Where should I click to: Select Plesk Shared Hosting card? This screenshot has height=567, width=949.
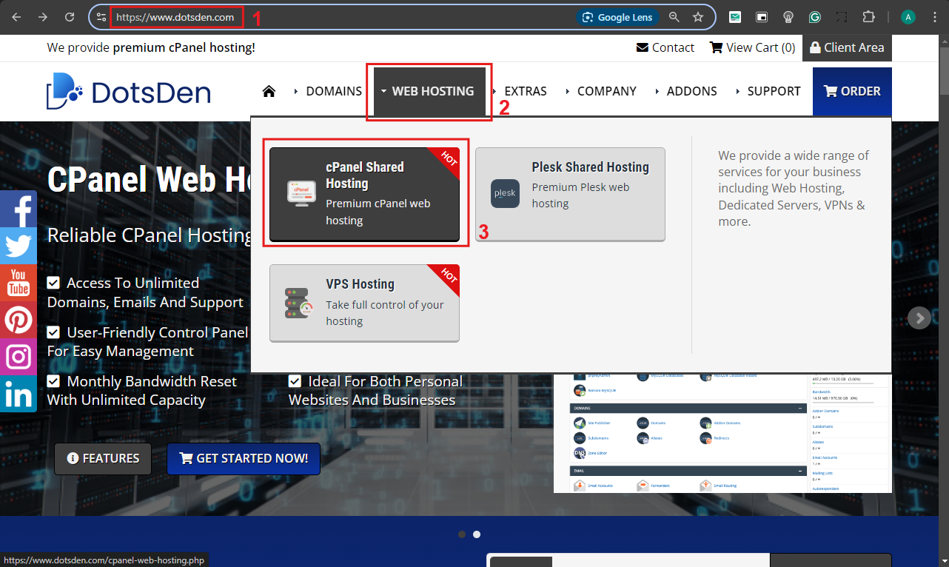(570, 194)
